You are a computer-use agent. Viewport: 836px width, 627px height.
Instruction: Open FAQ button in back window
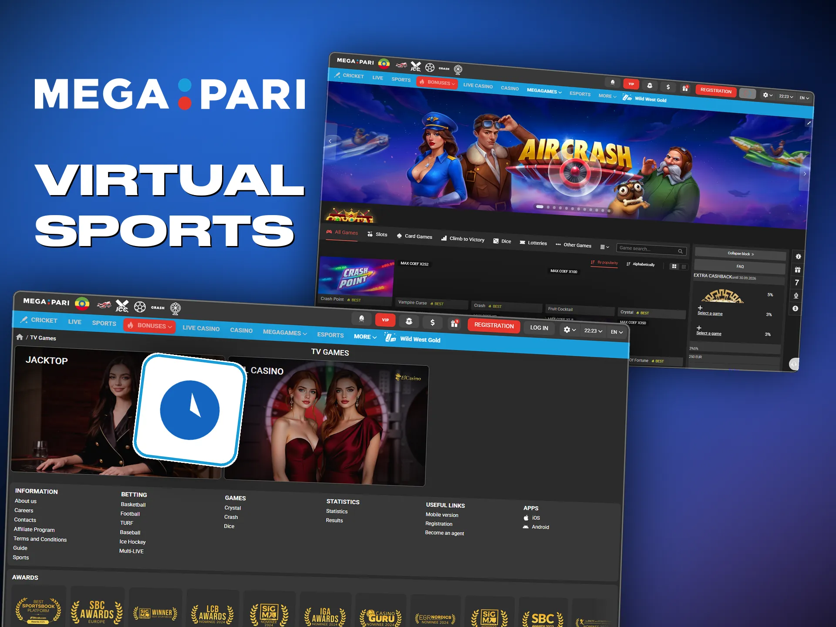(x=740, y=266)
